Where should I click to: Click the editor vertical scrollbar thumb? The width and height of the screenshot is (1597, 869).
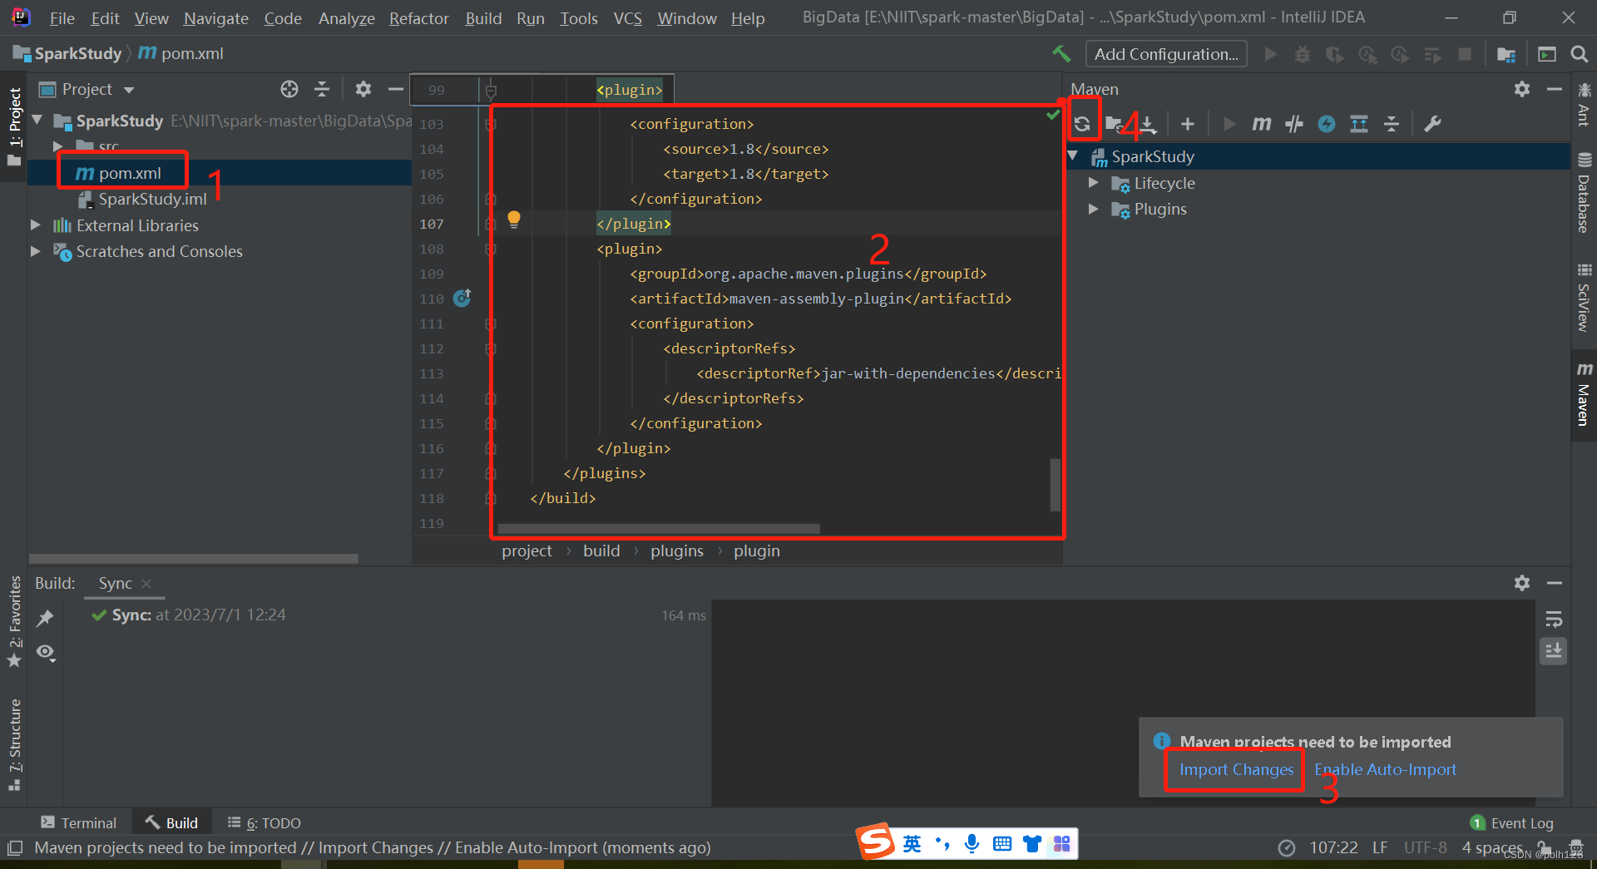[x=1056, y=484]
